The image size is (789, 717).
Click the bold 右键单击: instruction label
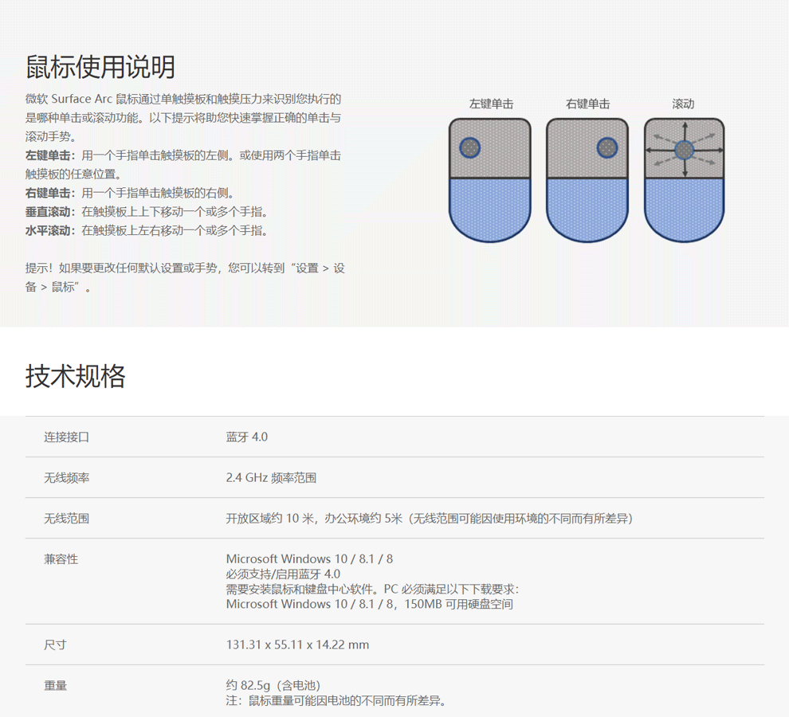tap(50, 194)
